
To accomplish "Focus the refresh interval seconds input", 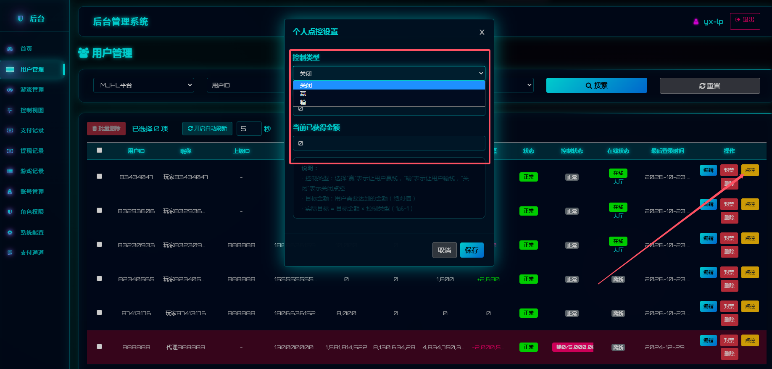I will click(x=249, y=129).
